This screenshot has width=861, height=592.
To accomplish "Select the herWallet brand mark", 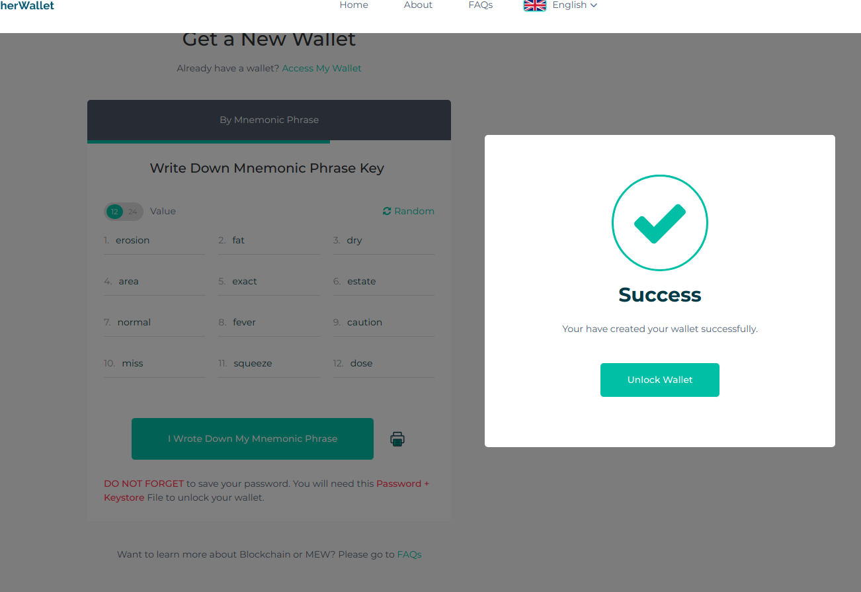I will pos(27,5).
